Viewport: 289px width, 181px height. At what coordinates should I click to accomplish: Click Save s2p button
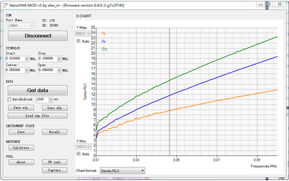coord(54,108)
